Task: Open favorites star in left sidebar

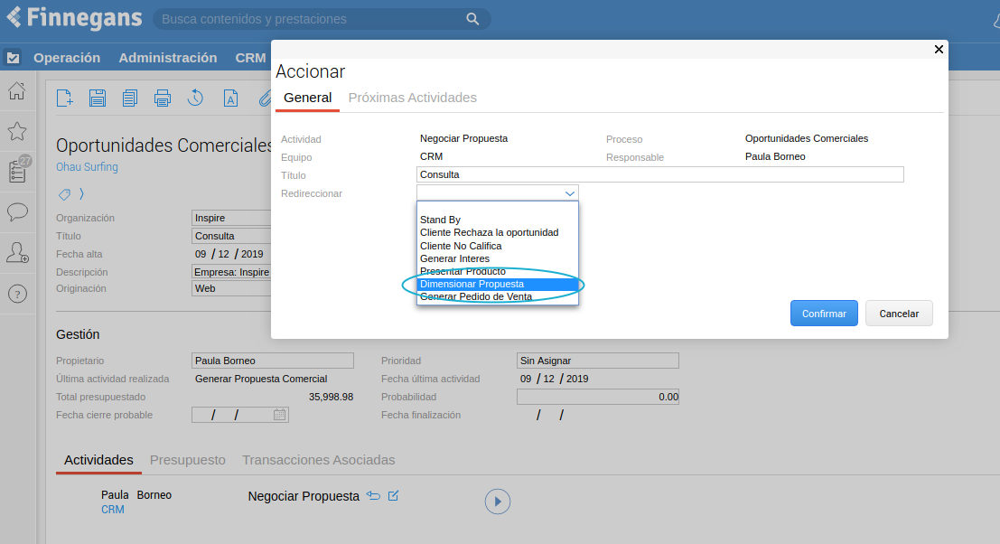Action: pyautogui.click(x=16, y=132)
